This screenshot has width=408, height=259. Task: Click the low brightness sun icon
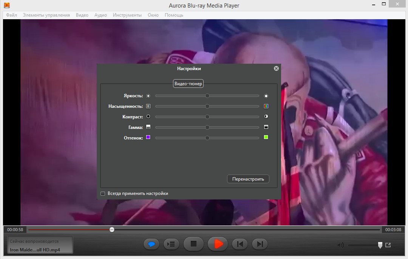tap(148, 96)
